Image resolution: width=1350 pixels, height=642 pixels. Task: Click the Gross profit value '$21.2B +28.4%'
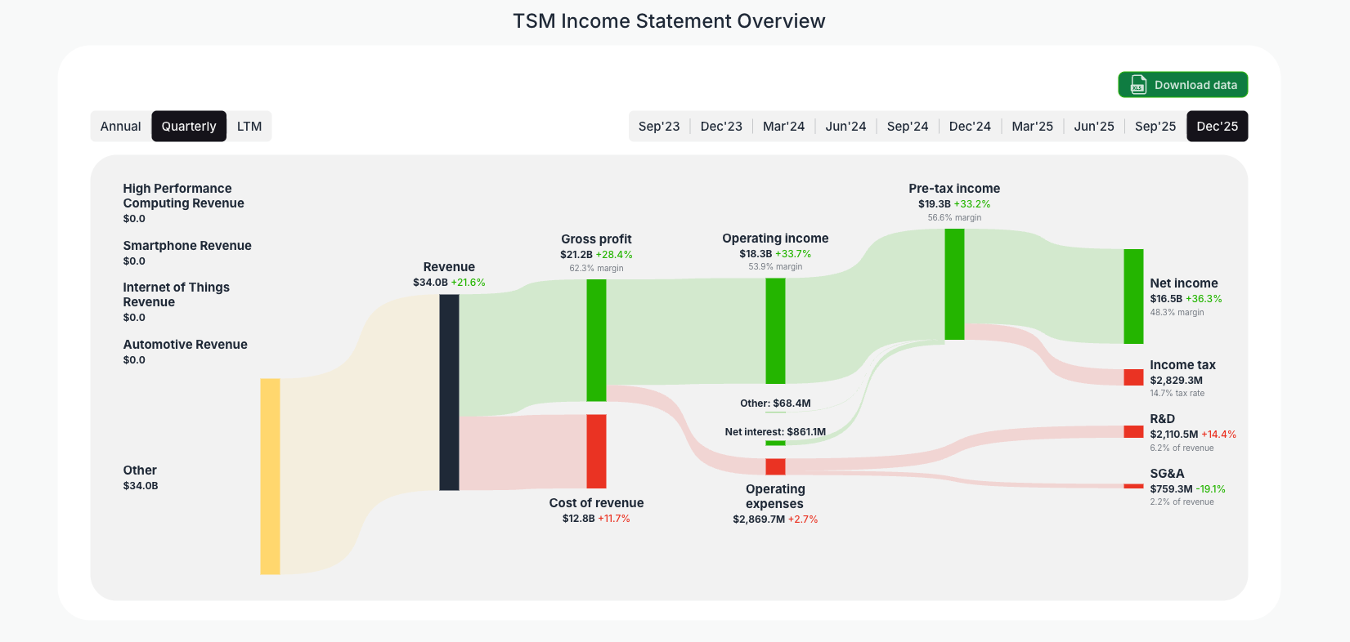pos(596,255)
